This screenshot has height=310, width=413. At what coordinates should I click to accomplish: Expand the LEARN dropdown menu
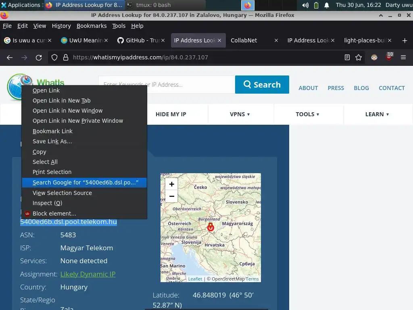click(x=377, y=114)
